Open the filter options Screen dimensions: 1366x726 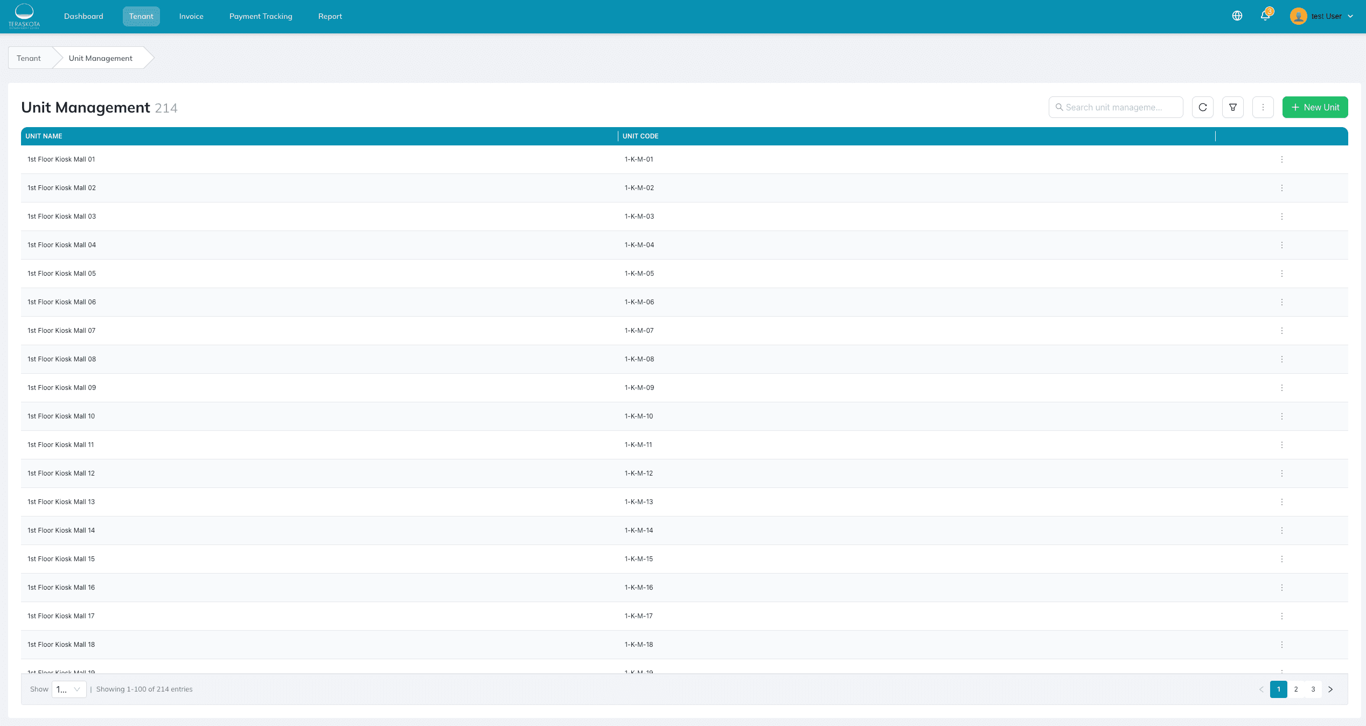[x=1232, y=107]
